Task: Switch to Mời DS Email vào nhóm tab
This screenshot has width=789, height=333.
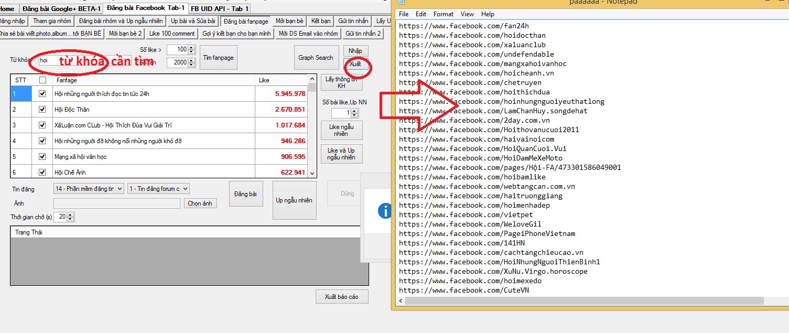Action: 308,34
